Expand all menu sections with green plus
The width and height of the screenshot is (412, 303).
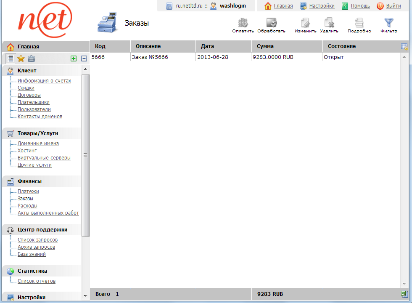(74, 58)
